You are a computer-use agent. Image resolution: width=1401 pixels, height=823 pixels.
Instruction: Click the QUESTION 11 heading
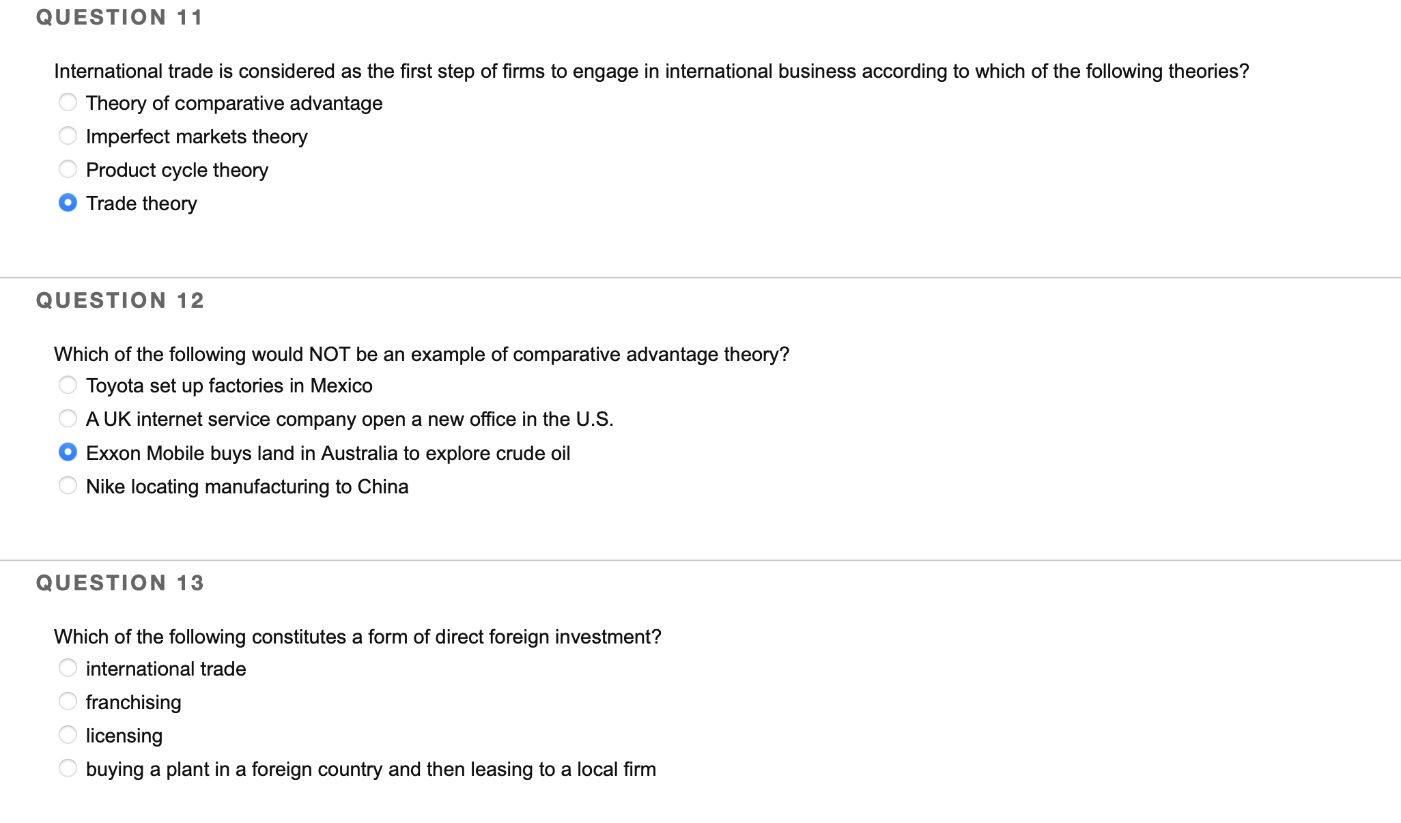click(x=120, y=17)
